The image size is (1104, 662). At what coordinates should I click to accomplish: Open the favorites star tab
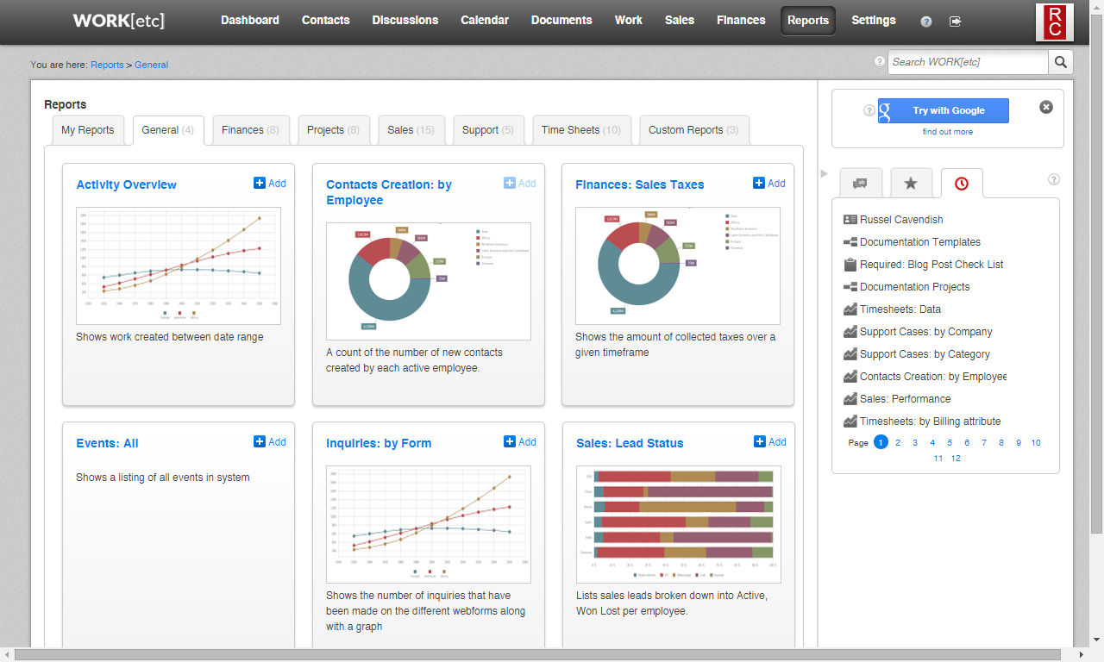(911, 184)
